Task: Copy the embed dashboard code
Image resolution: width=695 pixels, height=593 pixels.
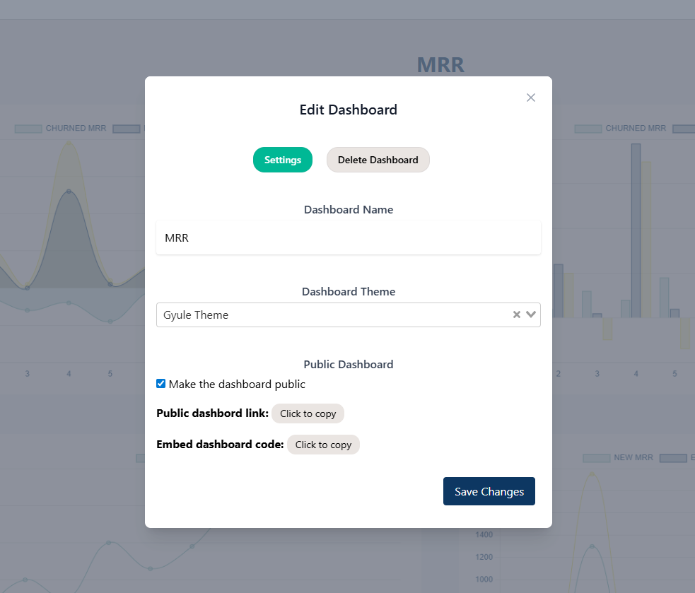Action: 323,445
